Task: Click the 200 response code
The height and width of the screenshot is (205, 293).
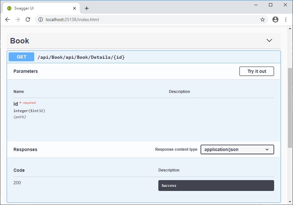Action: 17,183
